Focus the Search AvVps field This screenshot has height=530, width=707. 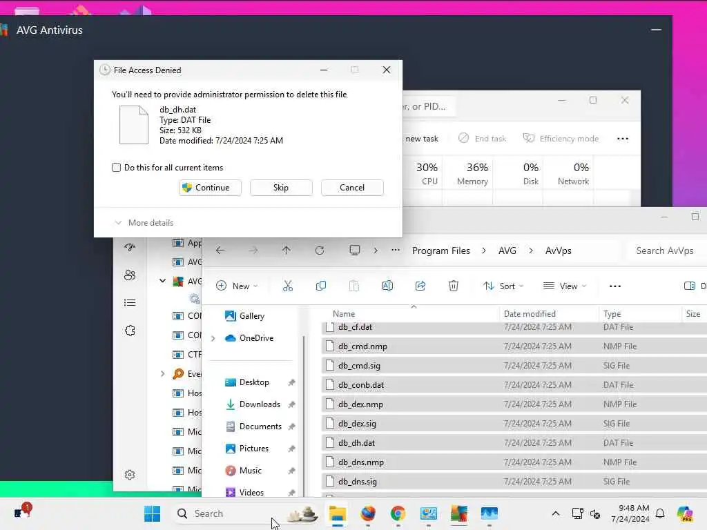click(666, 251)
